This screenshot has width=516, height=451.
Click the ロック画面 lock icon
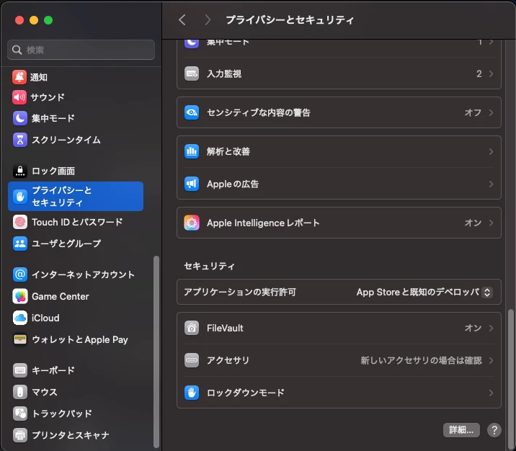[x=19, y=171]
